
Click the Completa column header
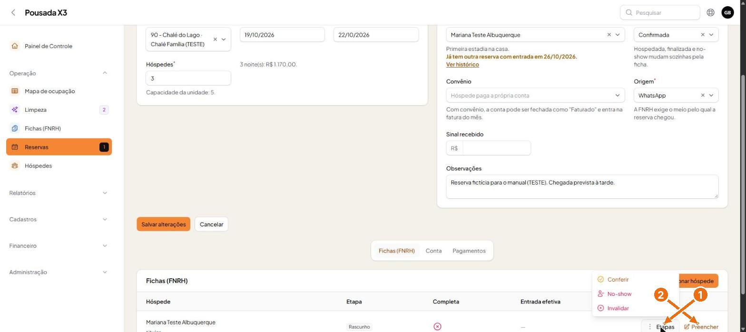pos(446,302)
